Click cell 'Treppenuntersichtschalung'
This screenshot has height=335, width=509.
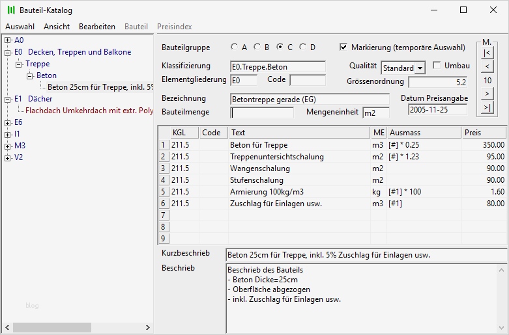299,157
